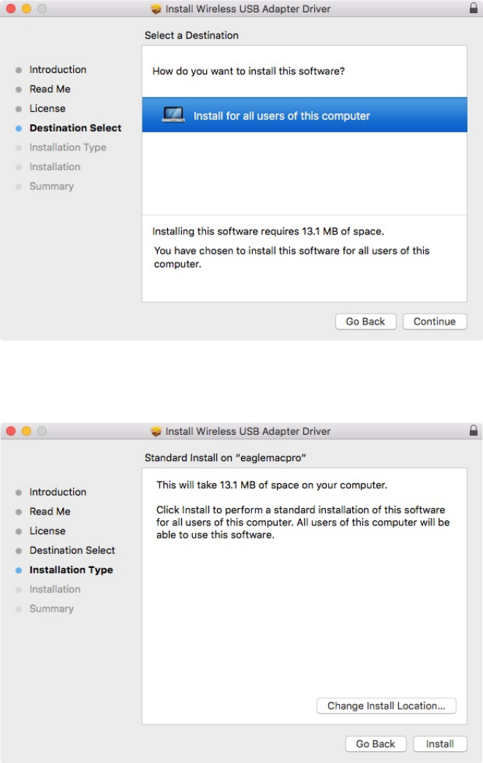The width and height of the screenshot is (483, 763).
Task: Click the lock icon in the bottom installer window
Action: [x=474, y=430]
